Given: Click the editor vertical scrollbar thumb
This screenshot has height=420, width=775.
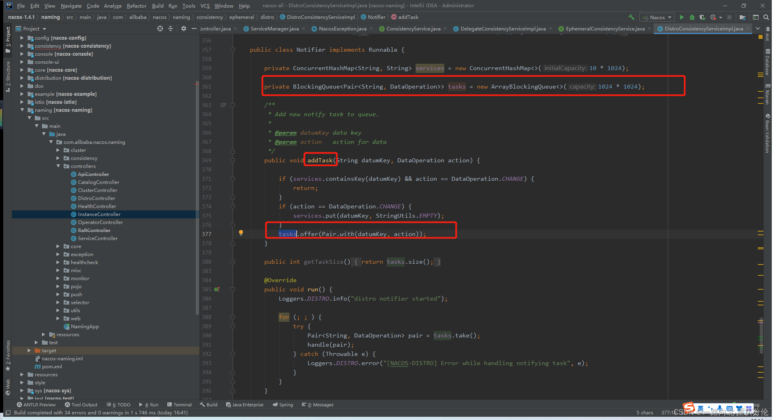Looking at the screenshot, I should (x=761, y=336).
